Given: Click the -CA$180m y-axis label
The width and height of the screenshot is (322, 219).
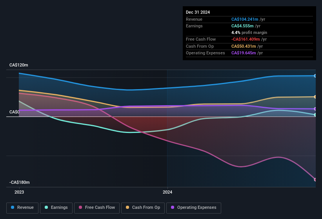Looking at the screenshot, I should [x=20, y=182].
